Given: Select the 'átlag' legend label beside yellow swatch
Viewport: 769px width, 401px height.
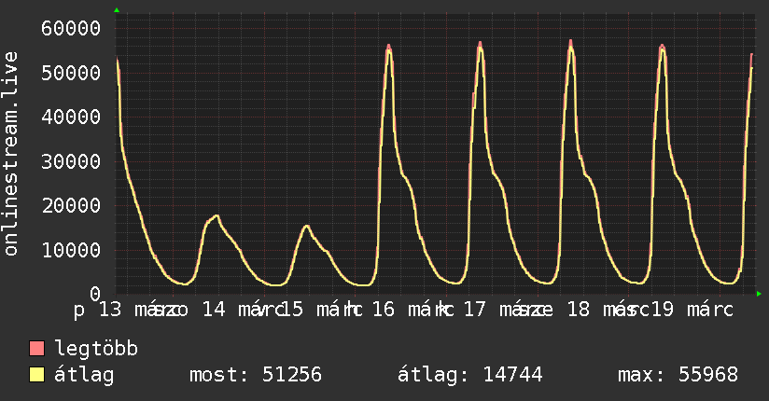Looking at the screenshot, I should click(x=84, y=375).
